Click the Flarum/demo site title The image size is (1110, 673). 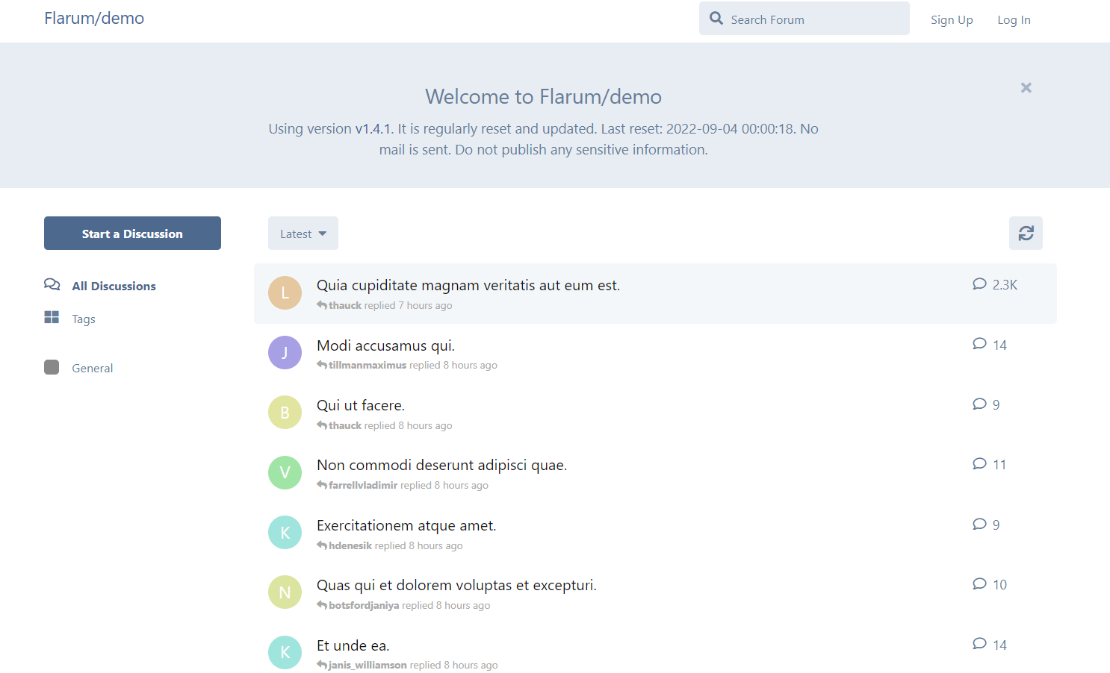pyautogui.click(x=94, y=18)
